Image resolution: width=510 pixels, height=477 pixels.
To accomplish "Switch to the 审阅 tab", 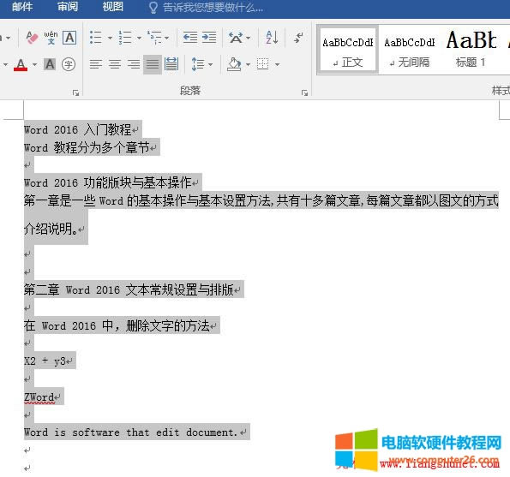I will 68,7.
